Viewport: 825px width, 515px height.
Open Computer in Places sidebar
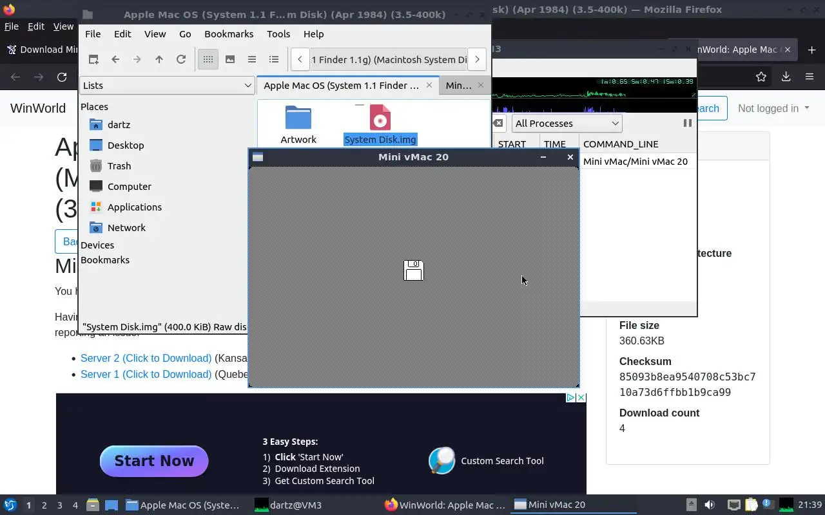click(x=130, y=186)
